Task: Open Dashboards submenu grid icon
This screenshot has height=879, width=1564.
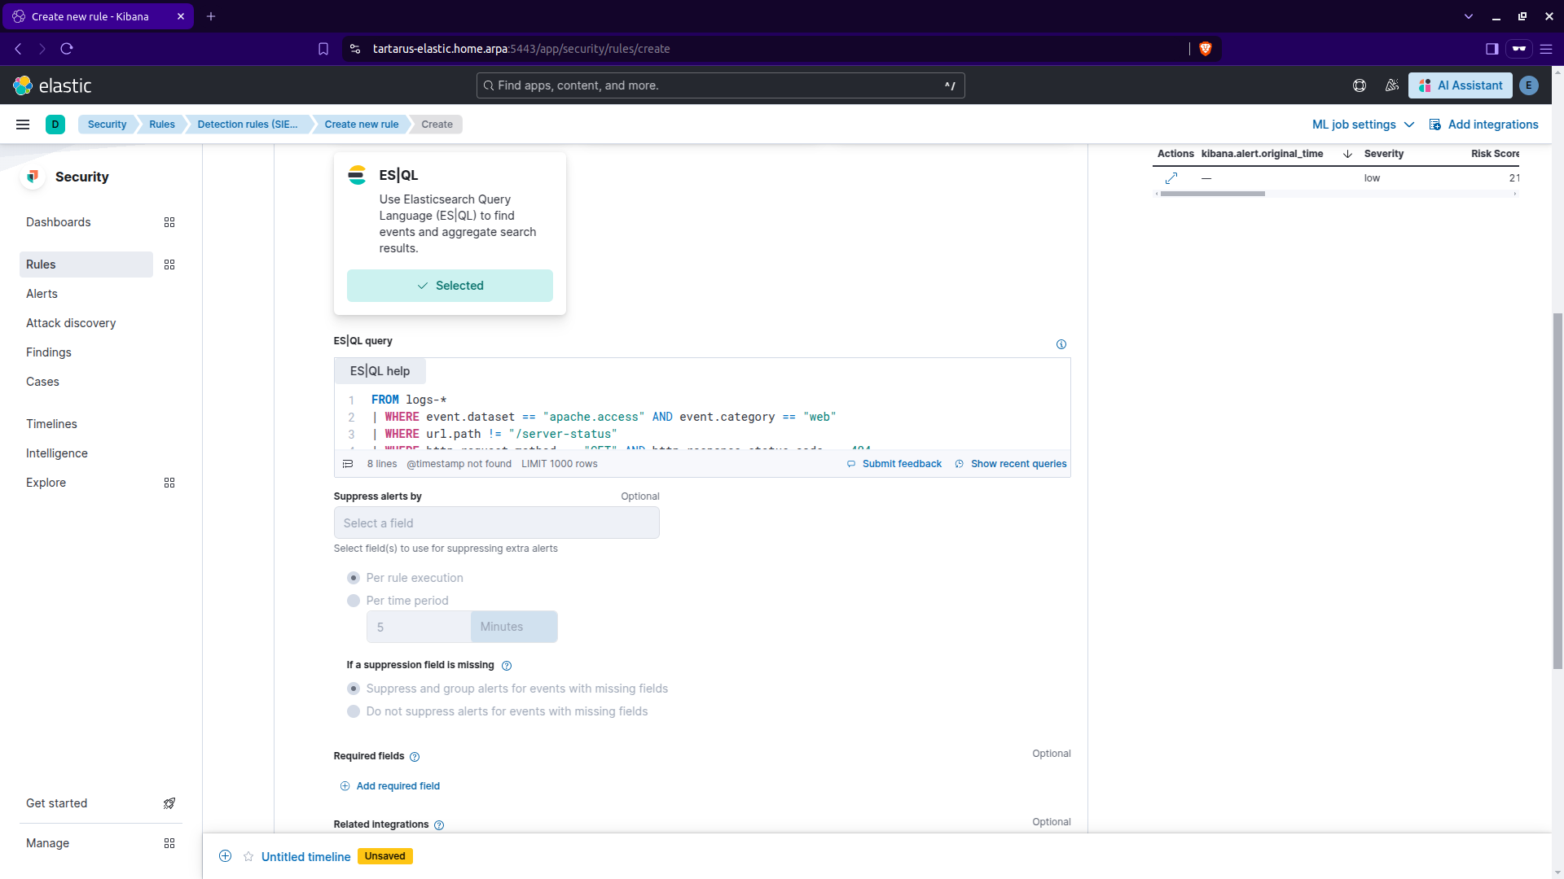Action: tap(169, 222)
